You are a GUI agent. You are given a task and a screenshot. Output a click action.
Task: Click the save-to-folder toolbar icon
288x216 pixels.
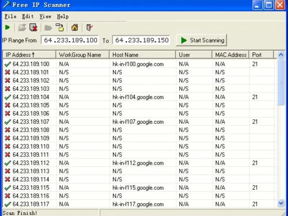[60, 27]
